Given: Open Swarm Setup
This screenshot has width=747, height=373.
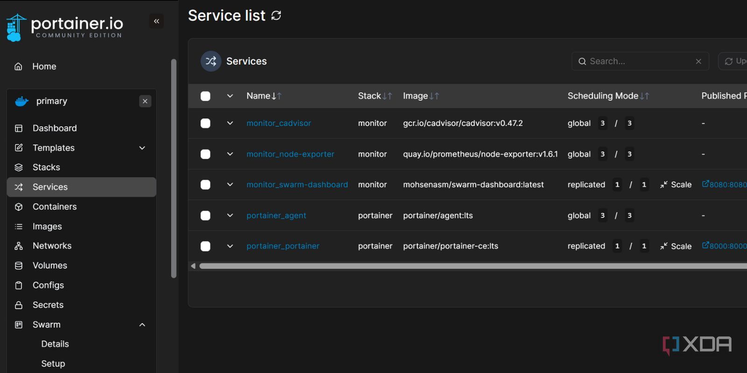Looking at the screenshot, I should tap(53, 364).
